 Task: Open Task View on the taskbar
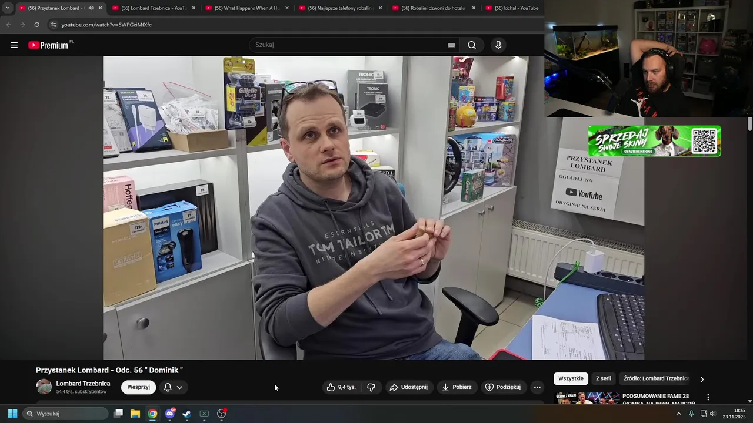(118, 414)
